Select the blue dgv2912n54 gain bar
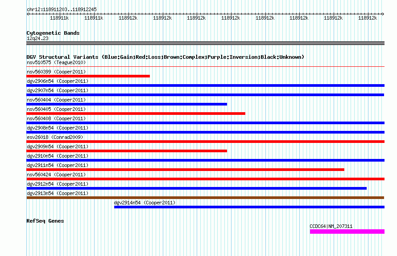The height and width of the screenshot is (256, 397). point(196,188)
